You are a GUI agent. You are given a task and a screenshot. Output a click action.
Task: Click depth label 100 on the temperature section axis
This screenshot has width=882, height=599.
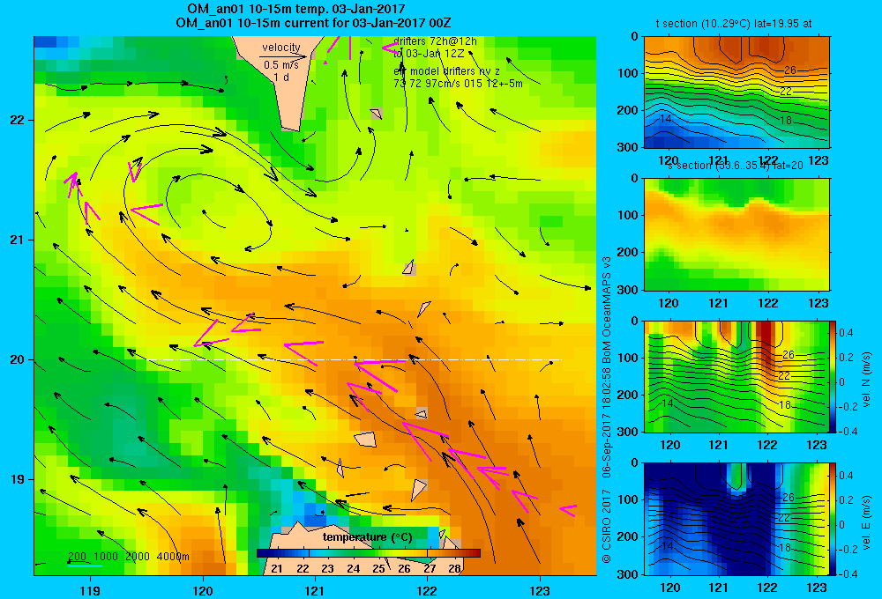point(630,73)
